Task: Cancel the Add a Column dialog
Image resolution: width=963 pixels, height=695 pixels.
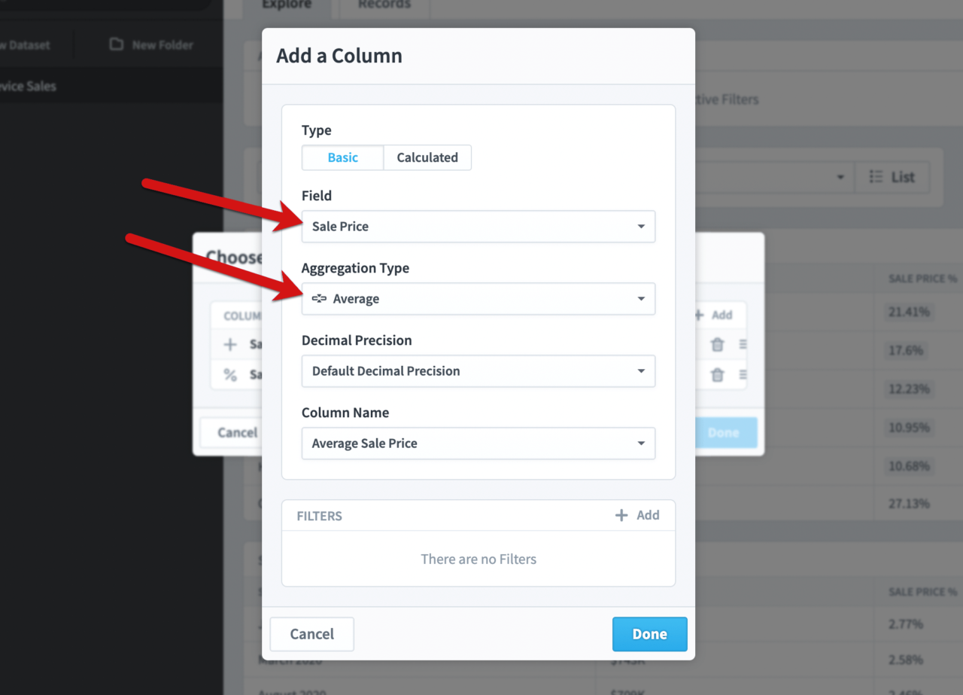Action: pos(311,634)
